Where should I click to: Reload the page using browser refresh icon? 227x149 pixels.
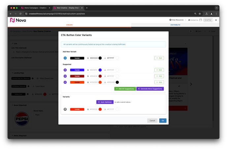tap(20, 14)
